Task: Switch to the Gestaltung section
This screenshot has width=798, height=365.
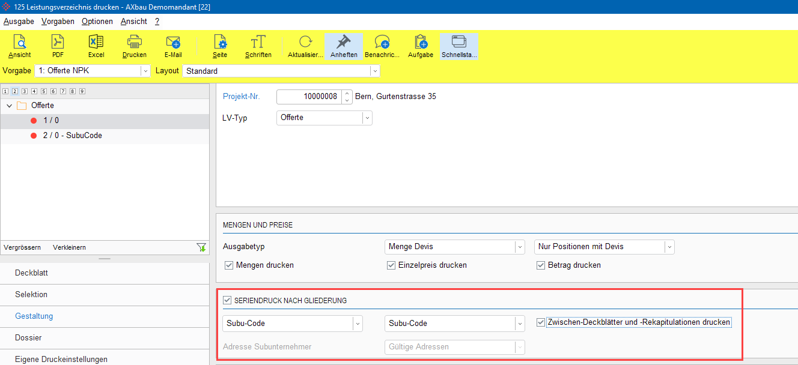Action: click(x=105, y=316)
